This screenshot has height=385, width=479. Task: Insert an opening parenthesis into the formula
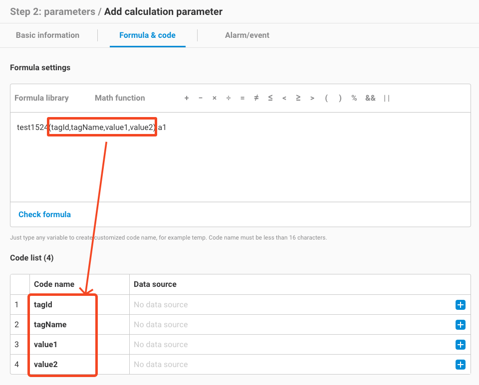pos(326,98)
